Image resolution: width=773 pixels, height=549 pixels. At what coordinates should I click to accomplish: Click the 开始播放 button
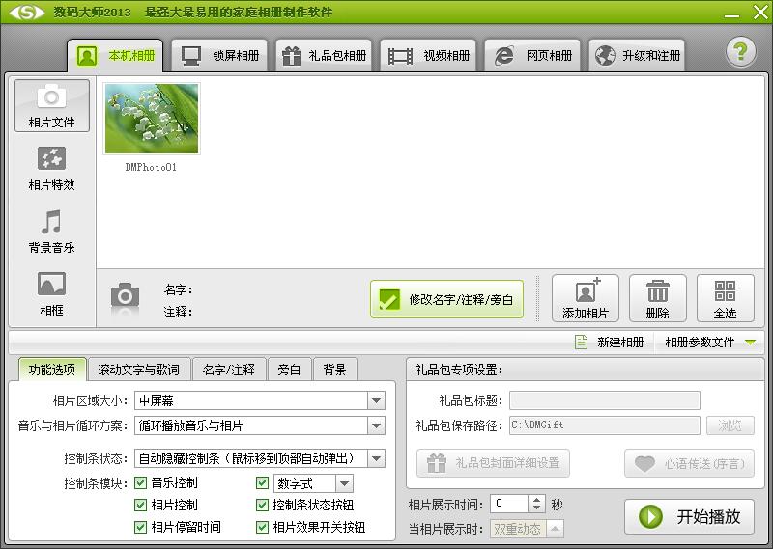pyautogui.click(x=689, y=516)
